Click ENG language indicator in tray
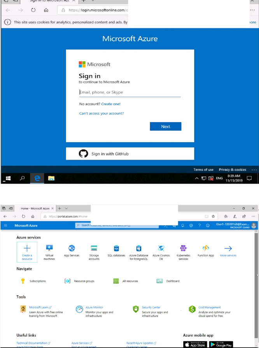The image size is (259, 348). pos(219,178)
